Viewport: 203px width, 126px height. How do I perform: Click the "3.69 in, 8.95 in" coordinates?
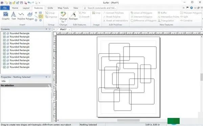(153, 125)
